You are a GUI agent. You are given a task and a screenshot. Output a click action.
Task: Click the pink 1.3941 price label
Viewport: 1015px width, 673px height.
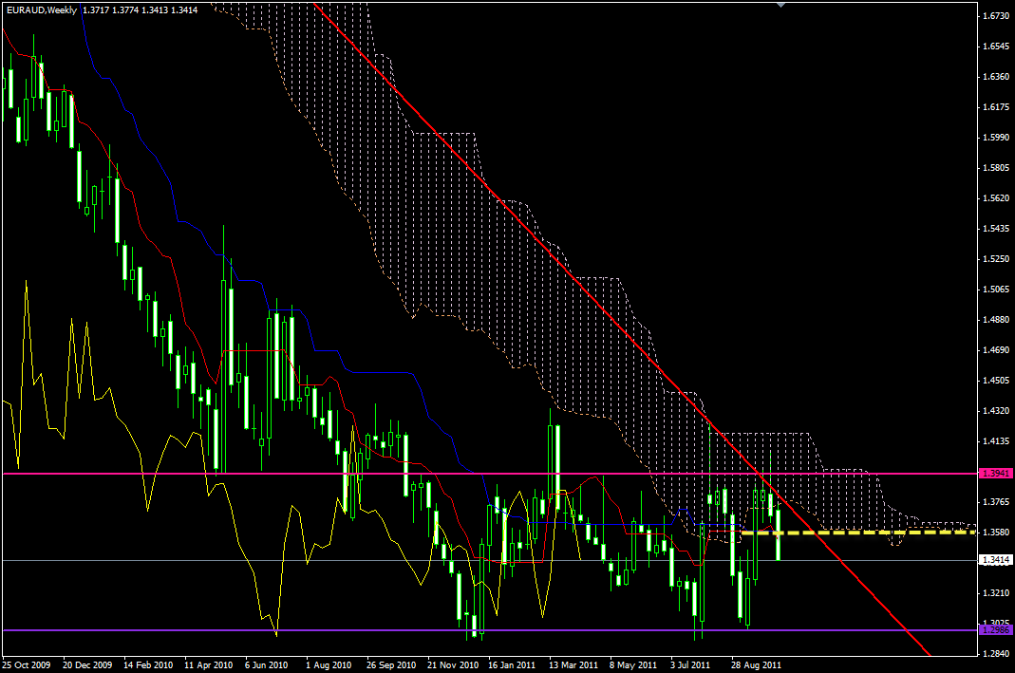tap(995, 473)
